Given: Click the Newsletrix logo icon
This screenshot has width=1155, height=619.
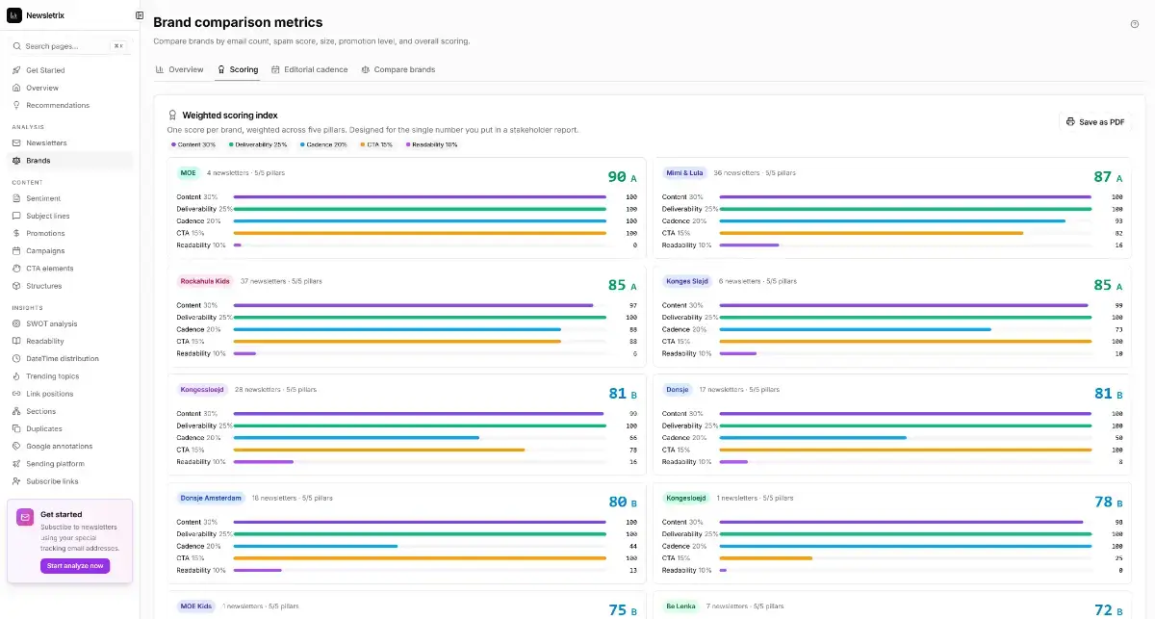Looking at the screenshot, I should tap(14, 15).
